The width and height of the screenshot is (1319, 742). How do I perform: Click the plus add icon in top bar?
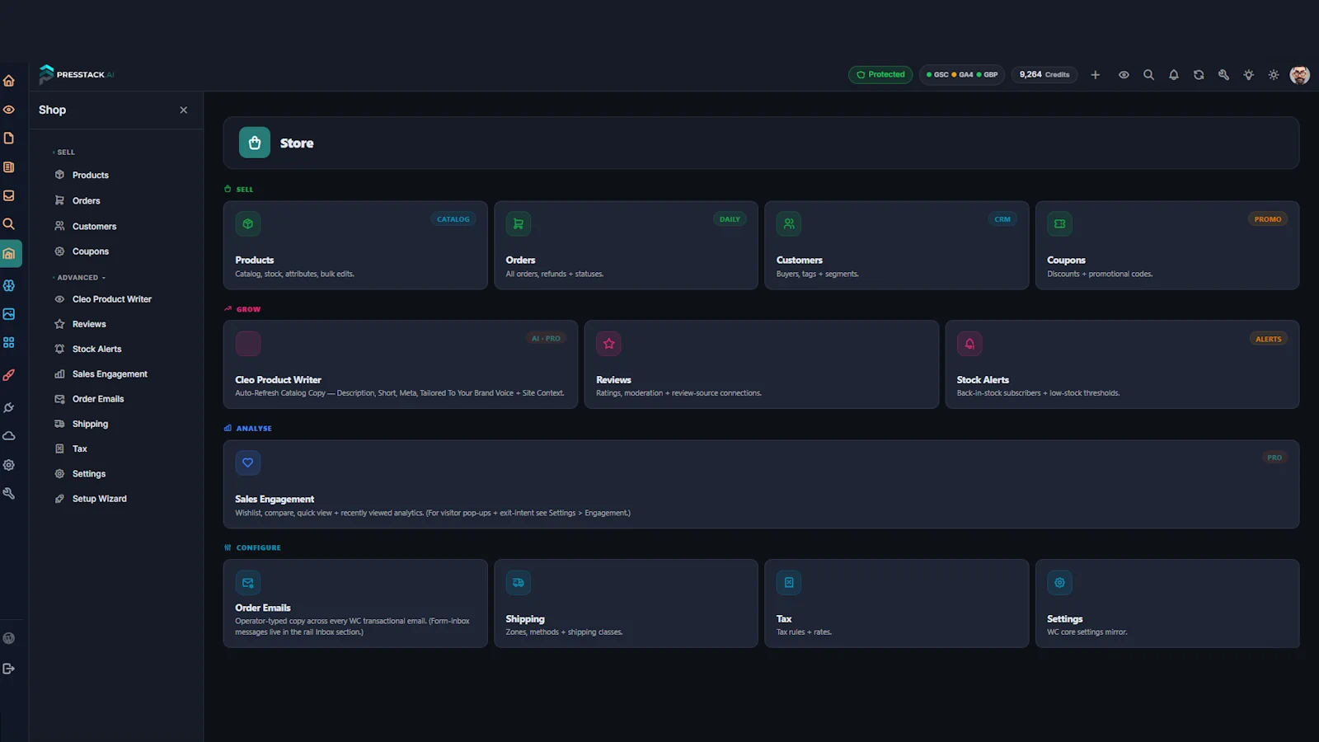(x=1096, y=75)
